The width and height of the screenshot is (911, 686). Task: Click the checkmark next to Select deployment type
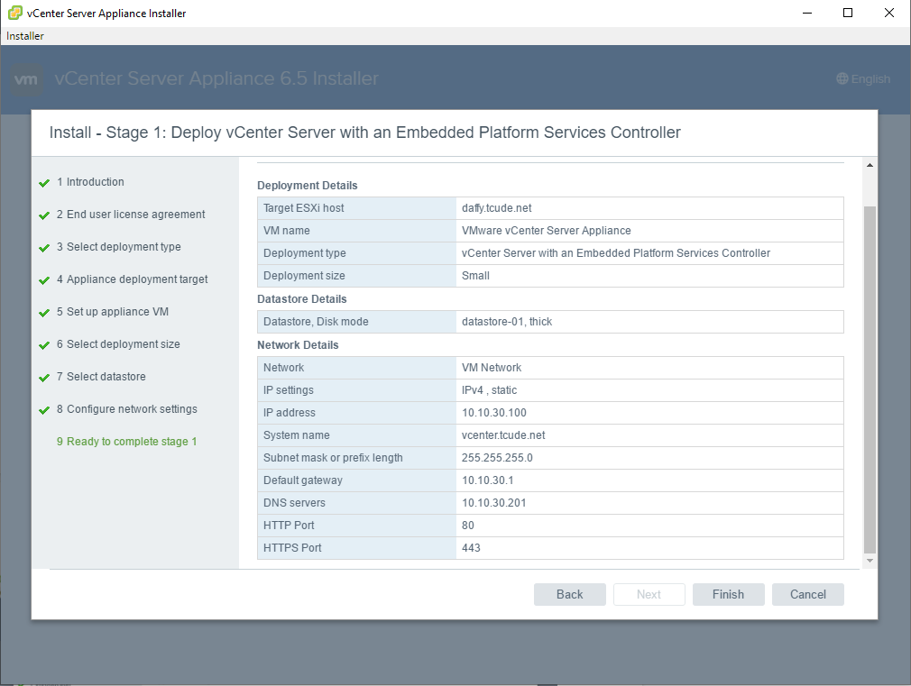[x=44, y=248]
